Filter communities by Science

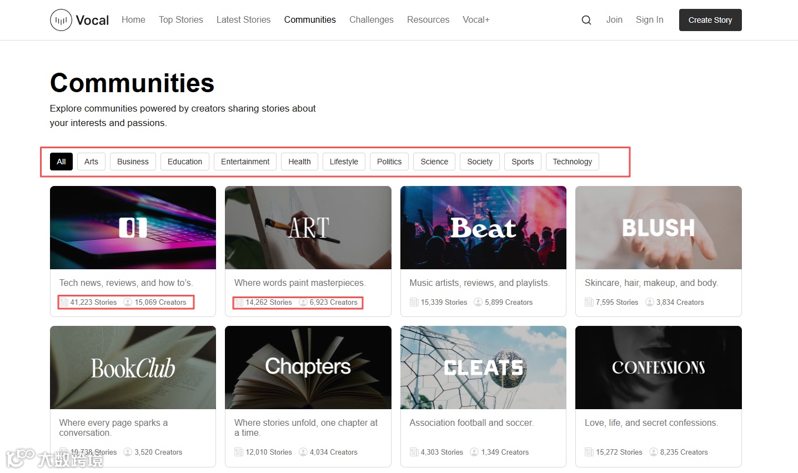pos(434,162)
